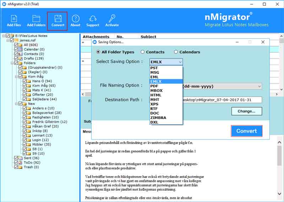Choose DOC from the saving option list
The width and height of the screenshot is (284, 202).
pyautogui.click(x=166, y=113)
